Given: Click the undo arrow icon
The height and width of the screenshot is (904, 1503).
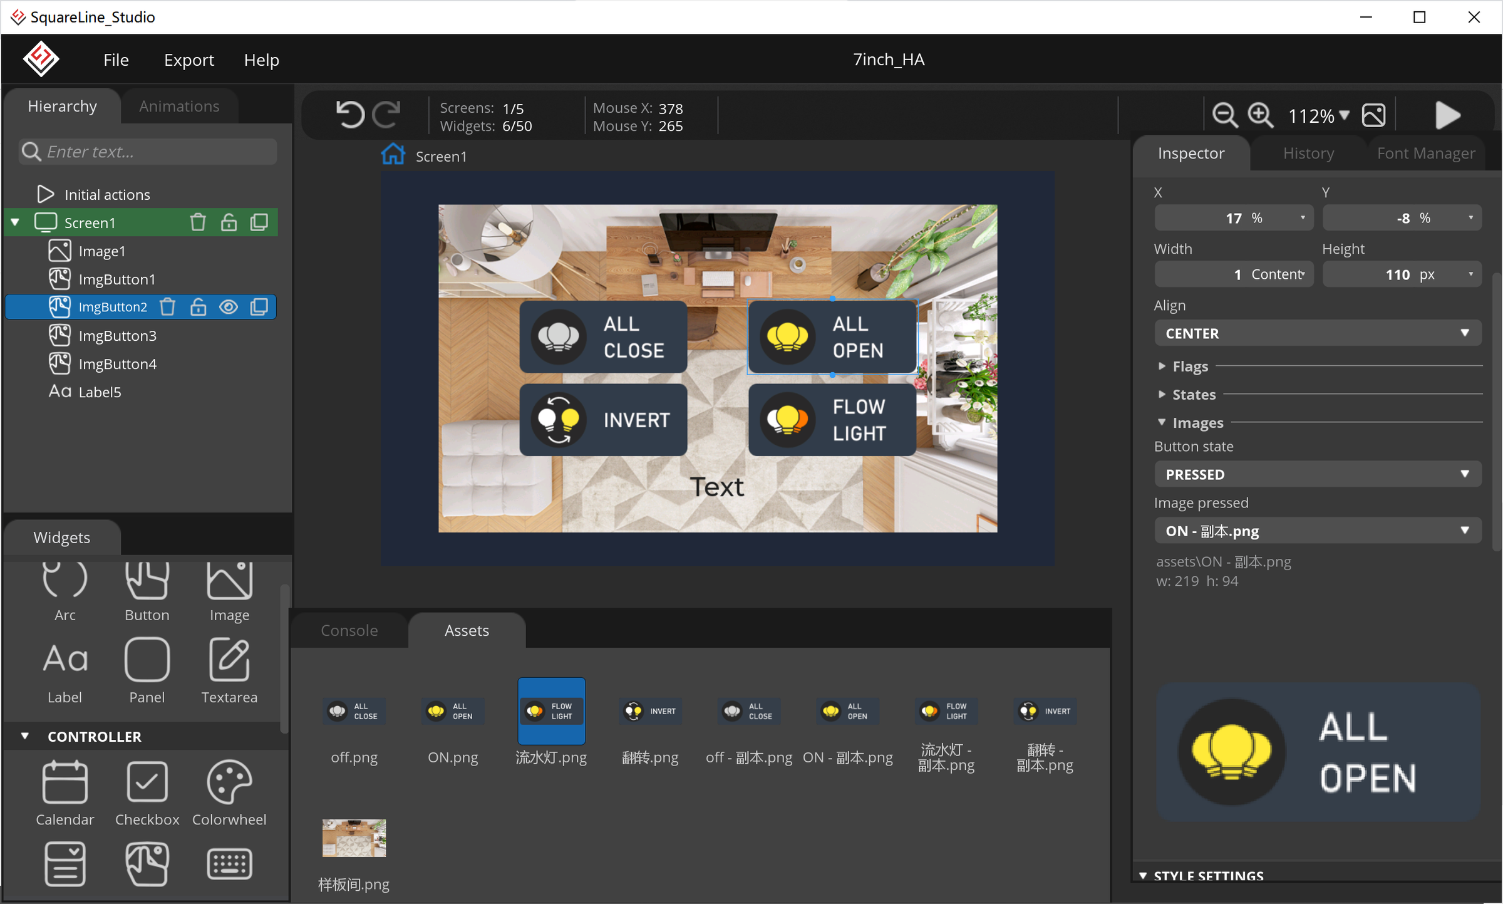Looking at the screenshot, I should pos(349,115).
